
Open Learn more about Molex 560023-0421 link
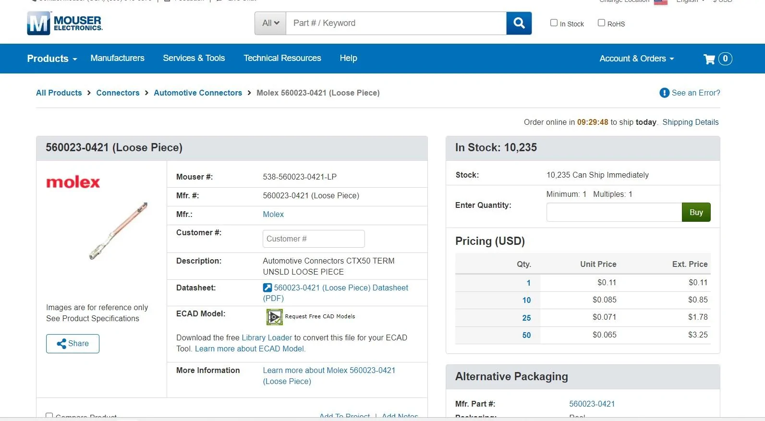point(329,376)
